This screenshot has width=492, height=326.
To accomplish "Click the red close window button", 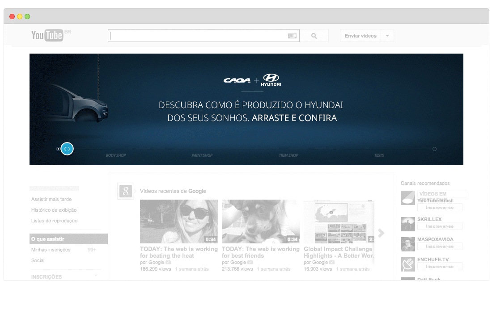I will click(12, 17).
